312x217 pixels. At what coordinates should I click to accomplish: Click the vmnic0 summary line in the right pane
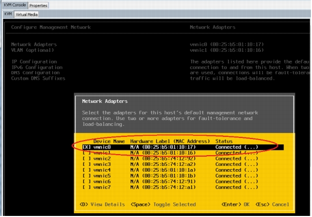point(227,44)
